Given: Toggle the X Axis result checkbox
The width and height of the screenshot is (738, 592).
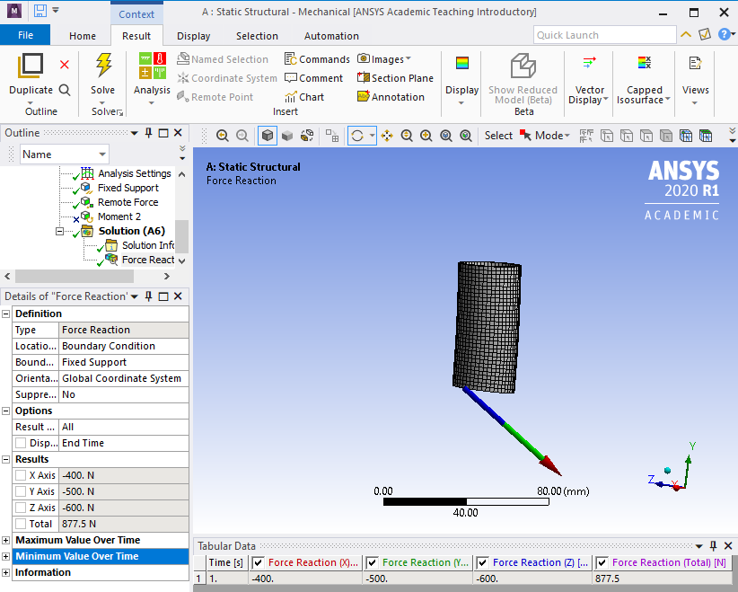Looking at the screenshot, I should tap(21, 475).
